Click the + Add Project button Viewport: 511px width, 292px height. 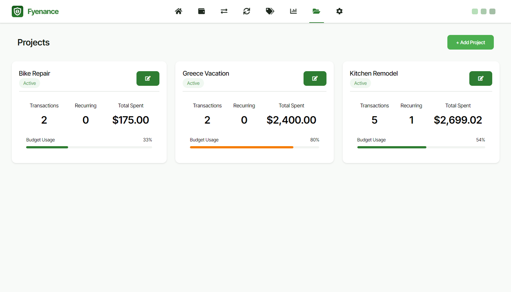(470, 42)
